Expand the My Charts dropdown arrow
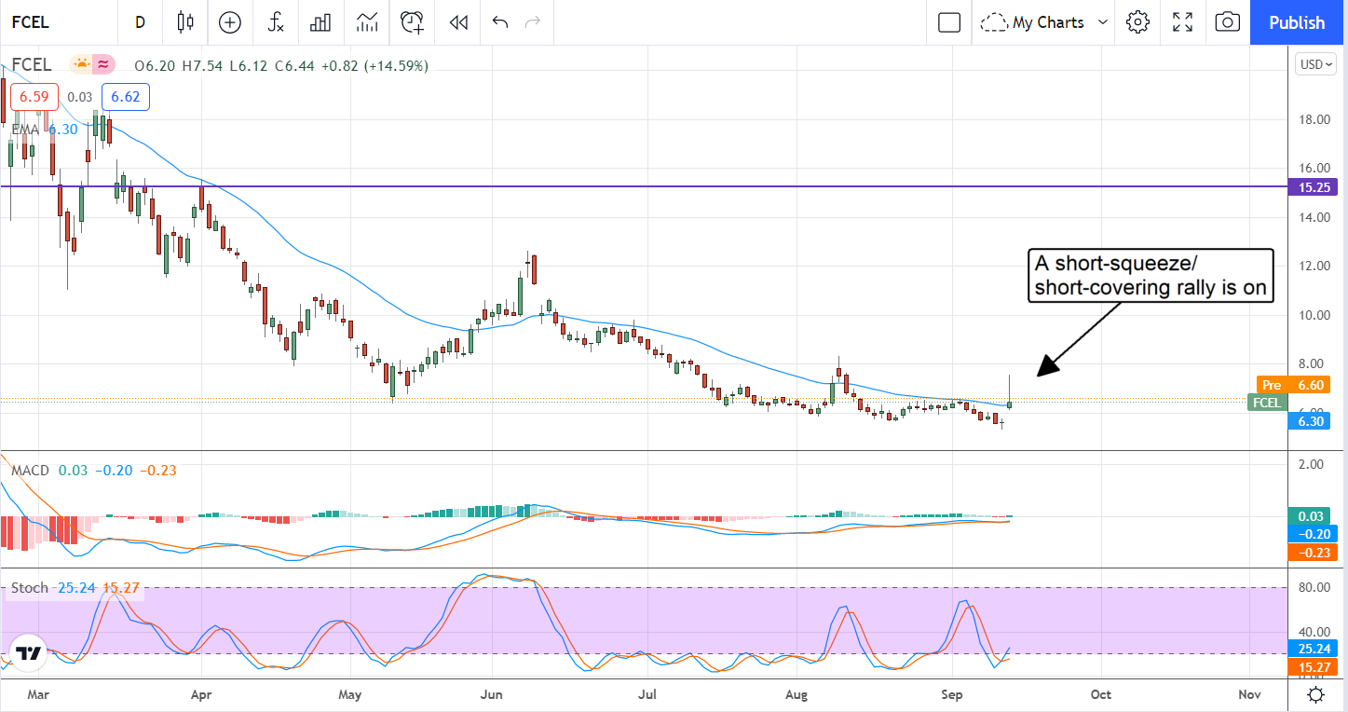 pyautogui.click(x=1103, y=22)
